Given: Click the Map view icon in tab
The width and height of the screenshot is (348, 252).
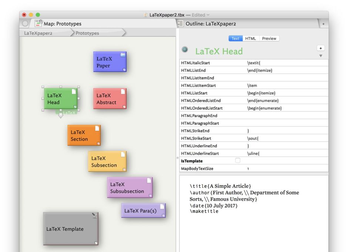Looking at the screenshot, I should 39,24.
